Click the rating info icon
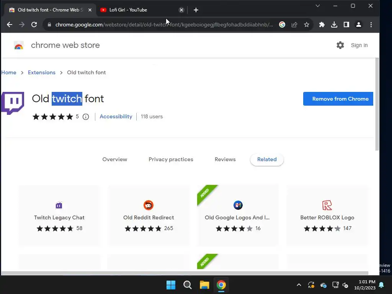This screenshot has width=392, height=294. coord(86,117)
